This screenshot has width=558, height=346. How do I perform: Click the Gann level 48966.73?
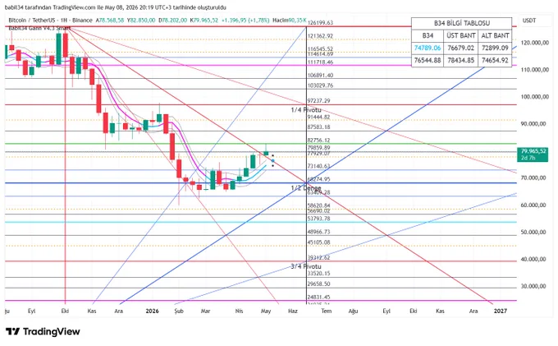[319, 232]
